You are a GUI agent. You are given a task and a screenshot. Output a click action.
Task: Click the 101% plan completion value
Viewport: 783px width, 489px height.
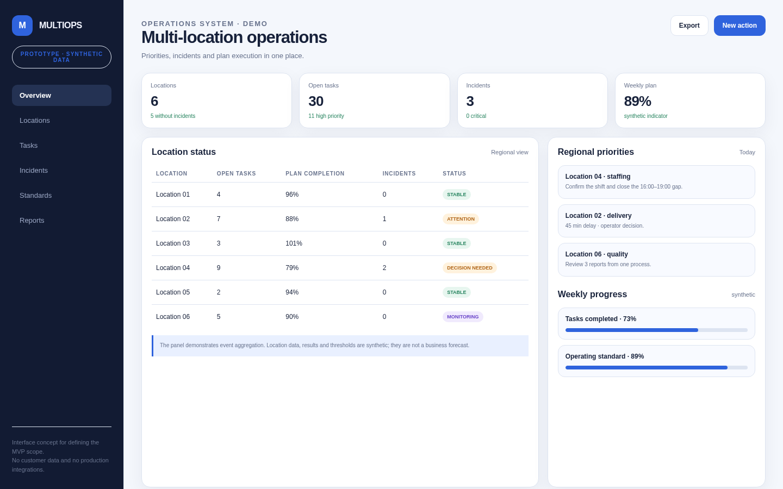294,243
